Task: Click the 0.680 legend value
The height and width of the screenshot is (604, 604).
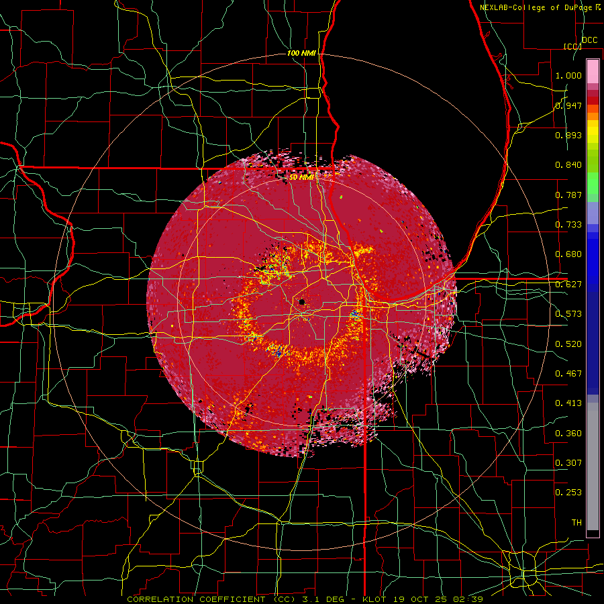Action: click(x=568, y=254)
